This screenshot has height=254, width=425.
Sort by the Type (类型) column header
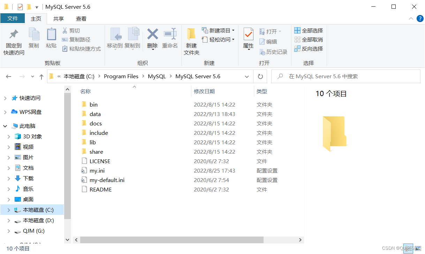pyautogui.click(x=262, y=92)
